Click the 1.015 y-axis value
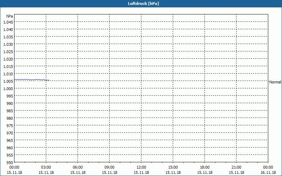 click(8, 67)
